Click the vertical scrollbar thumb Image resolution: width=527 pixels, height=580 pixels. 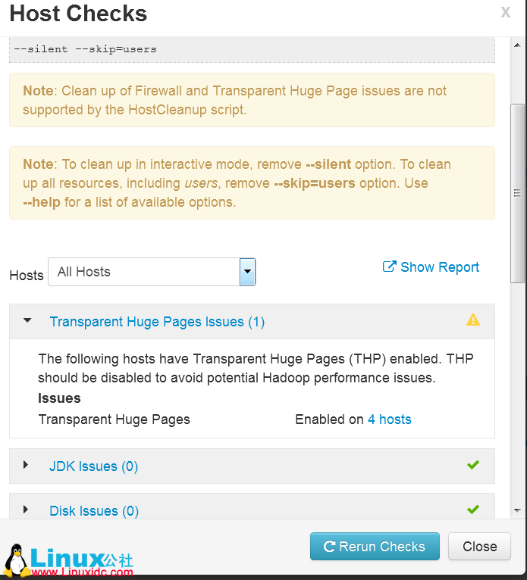pyautogui.click(x=517, y=193)
